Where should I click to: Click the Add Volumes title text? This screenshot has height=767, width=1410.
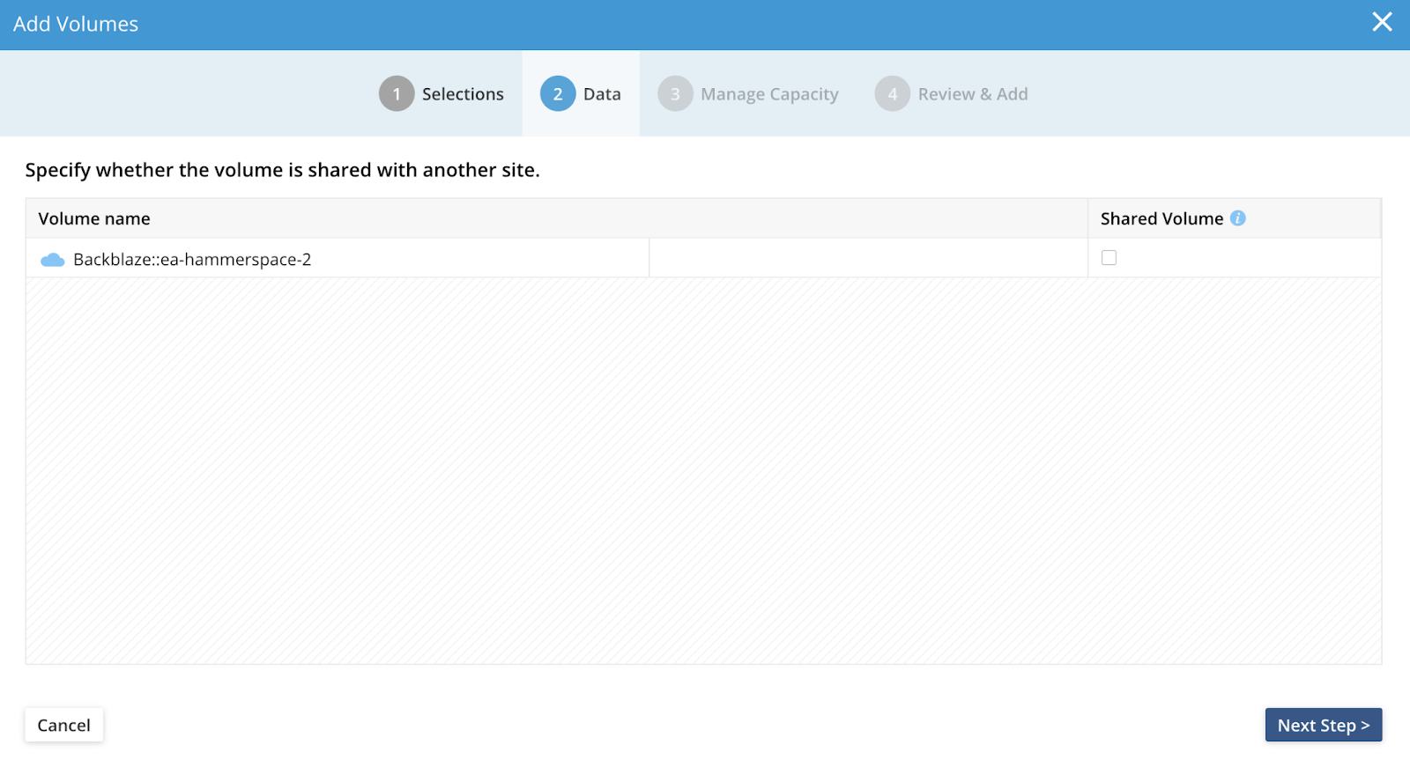(76, 24)
